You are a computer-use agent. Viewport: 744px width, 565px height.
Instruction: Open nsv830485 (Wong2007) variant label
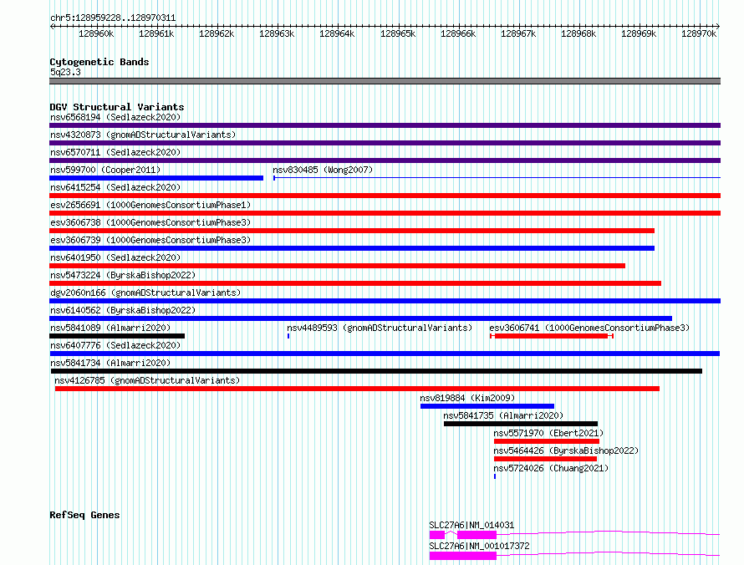(x=323, y=170)
